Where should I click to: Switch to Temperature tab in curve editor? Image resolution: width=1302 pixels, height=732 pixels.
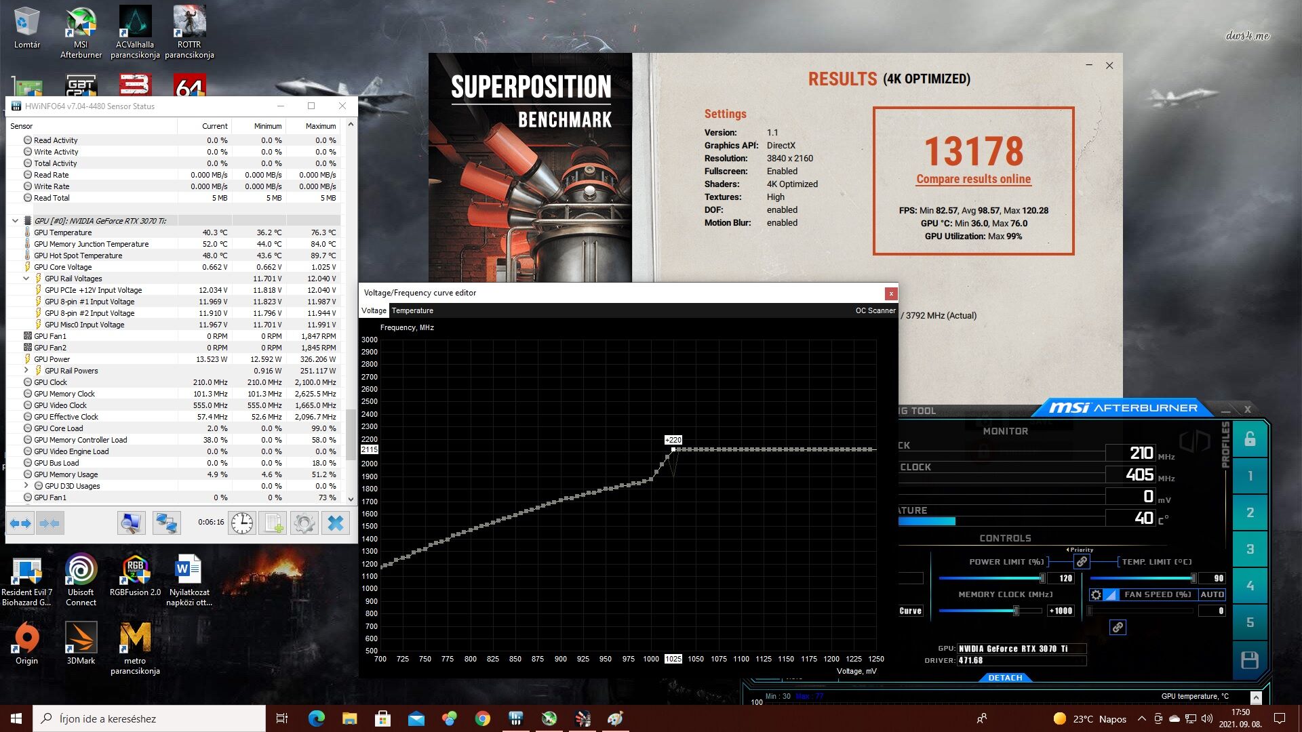412,310
